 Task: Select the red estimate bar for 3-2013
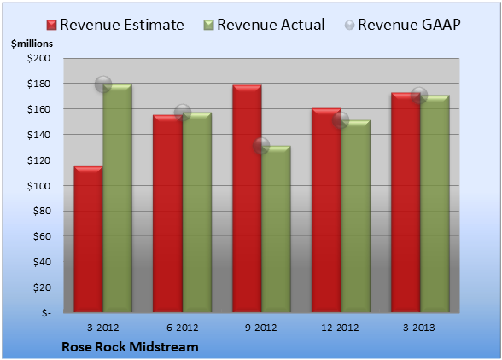tap(406, 202)
